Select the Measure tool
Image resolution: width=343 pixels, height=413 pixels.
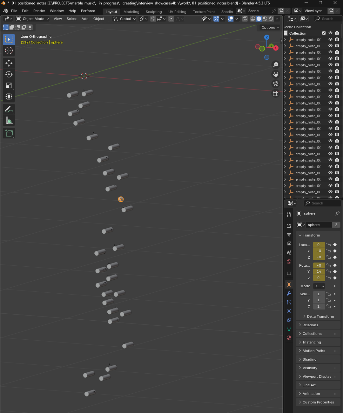click(9, 121)
